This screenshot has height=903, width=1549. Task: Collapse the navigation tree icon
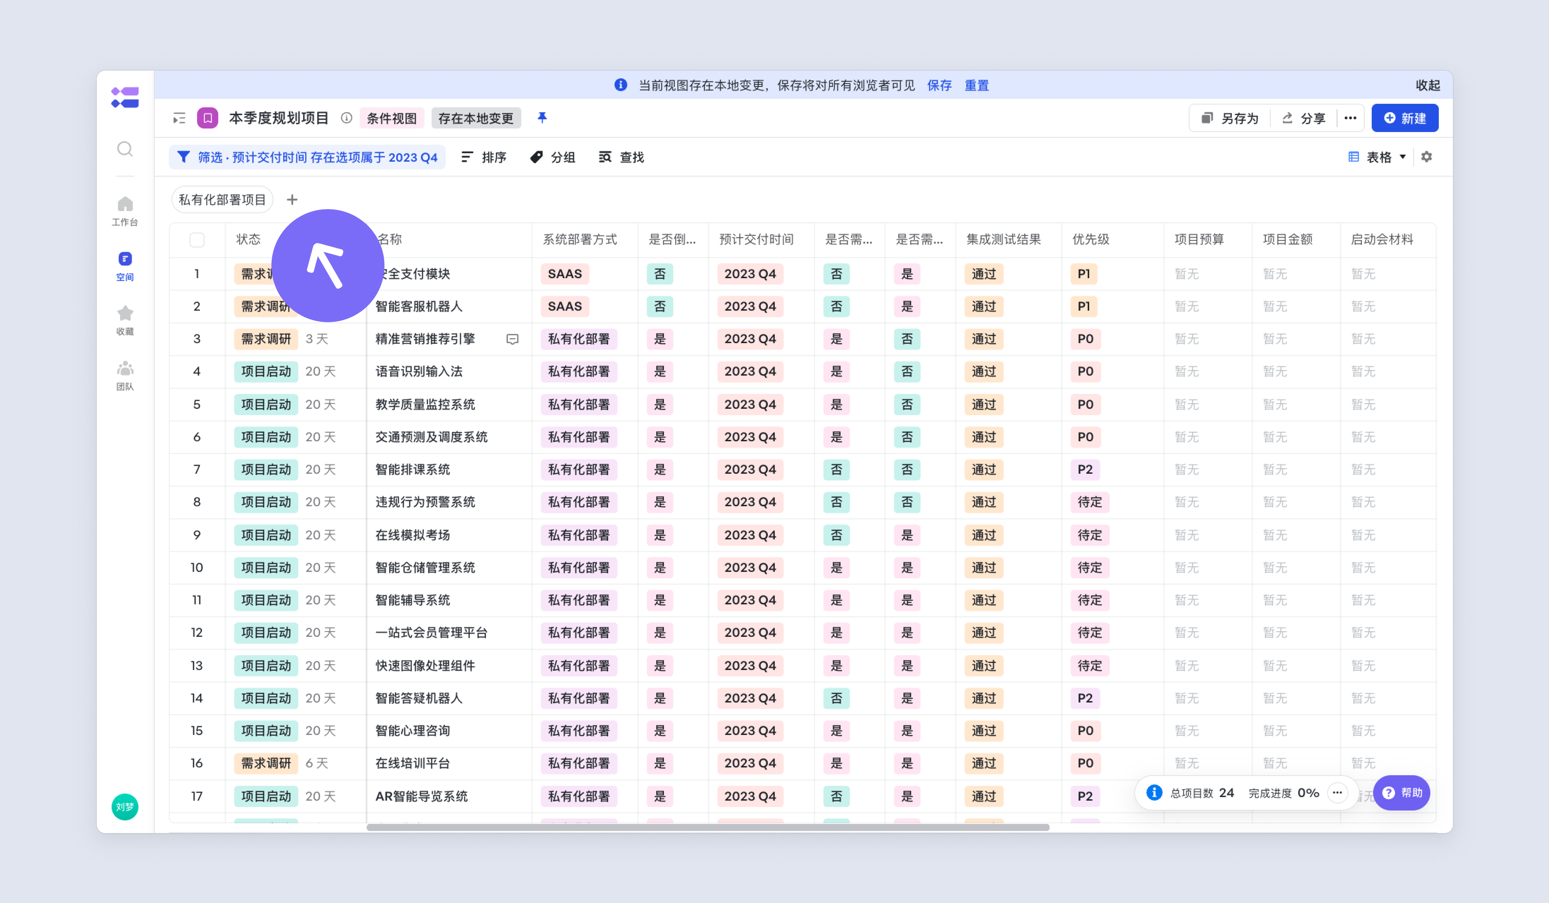click(x=179, y=118)
